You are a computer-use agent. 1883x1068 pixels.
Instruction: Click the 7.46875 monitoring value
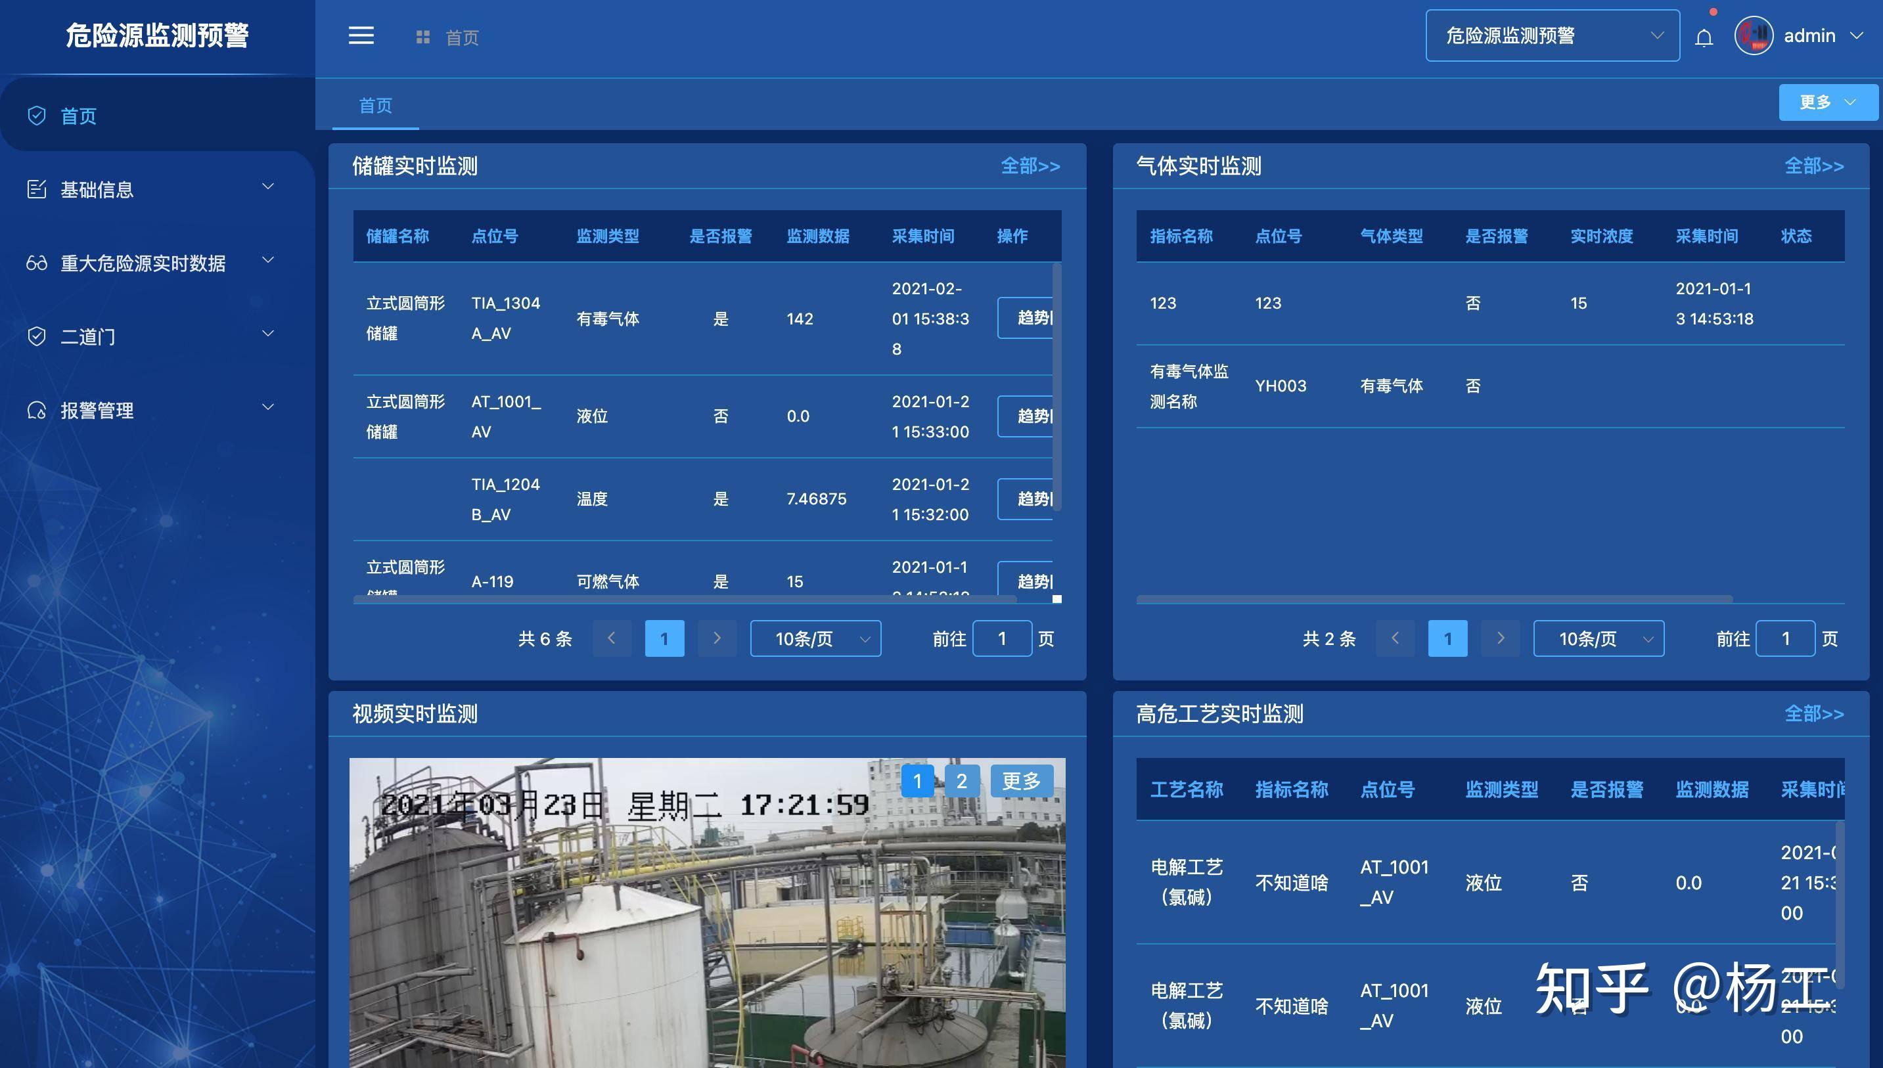(817, 499)
